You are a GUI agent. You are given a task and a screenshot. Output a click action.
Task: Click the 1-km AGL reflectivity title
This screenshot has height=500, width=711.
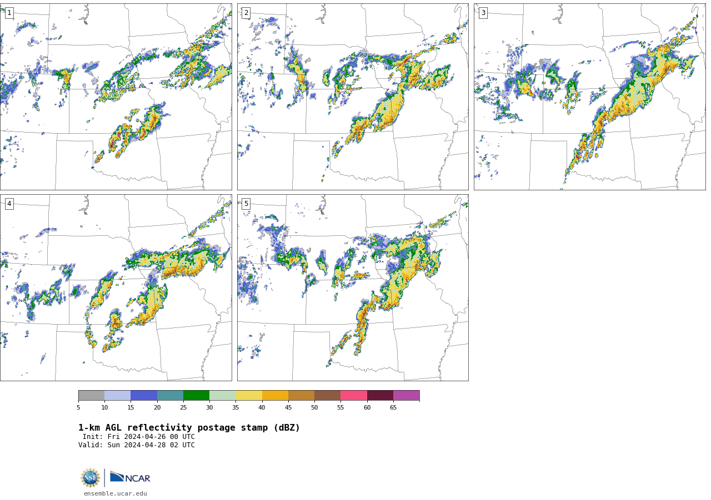click(189, 428)
